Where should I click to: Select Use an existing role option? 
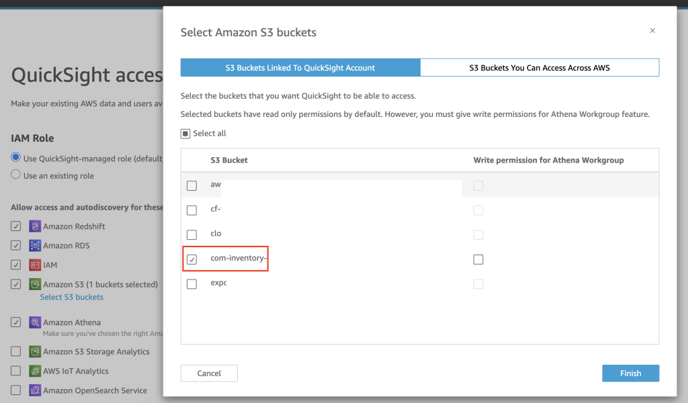(15, 175)
